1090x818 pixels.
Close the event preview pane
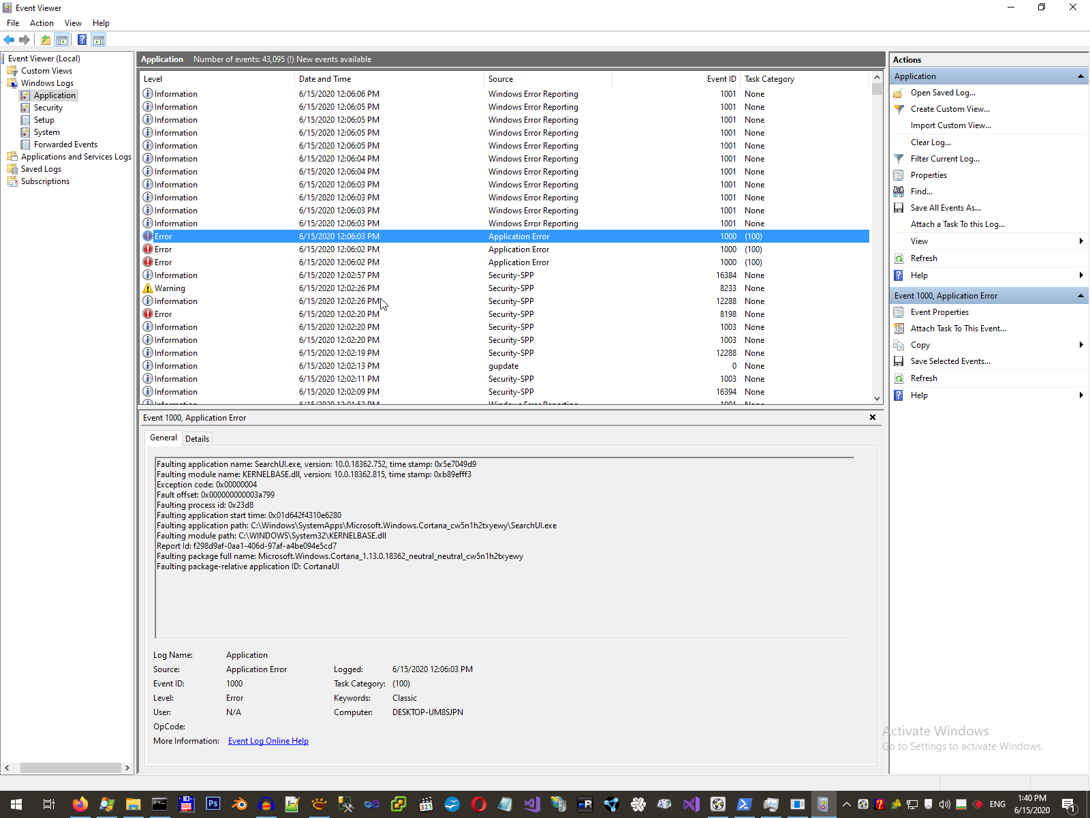tap(873, 417)
